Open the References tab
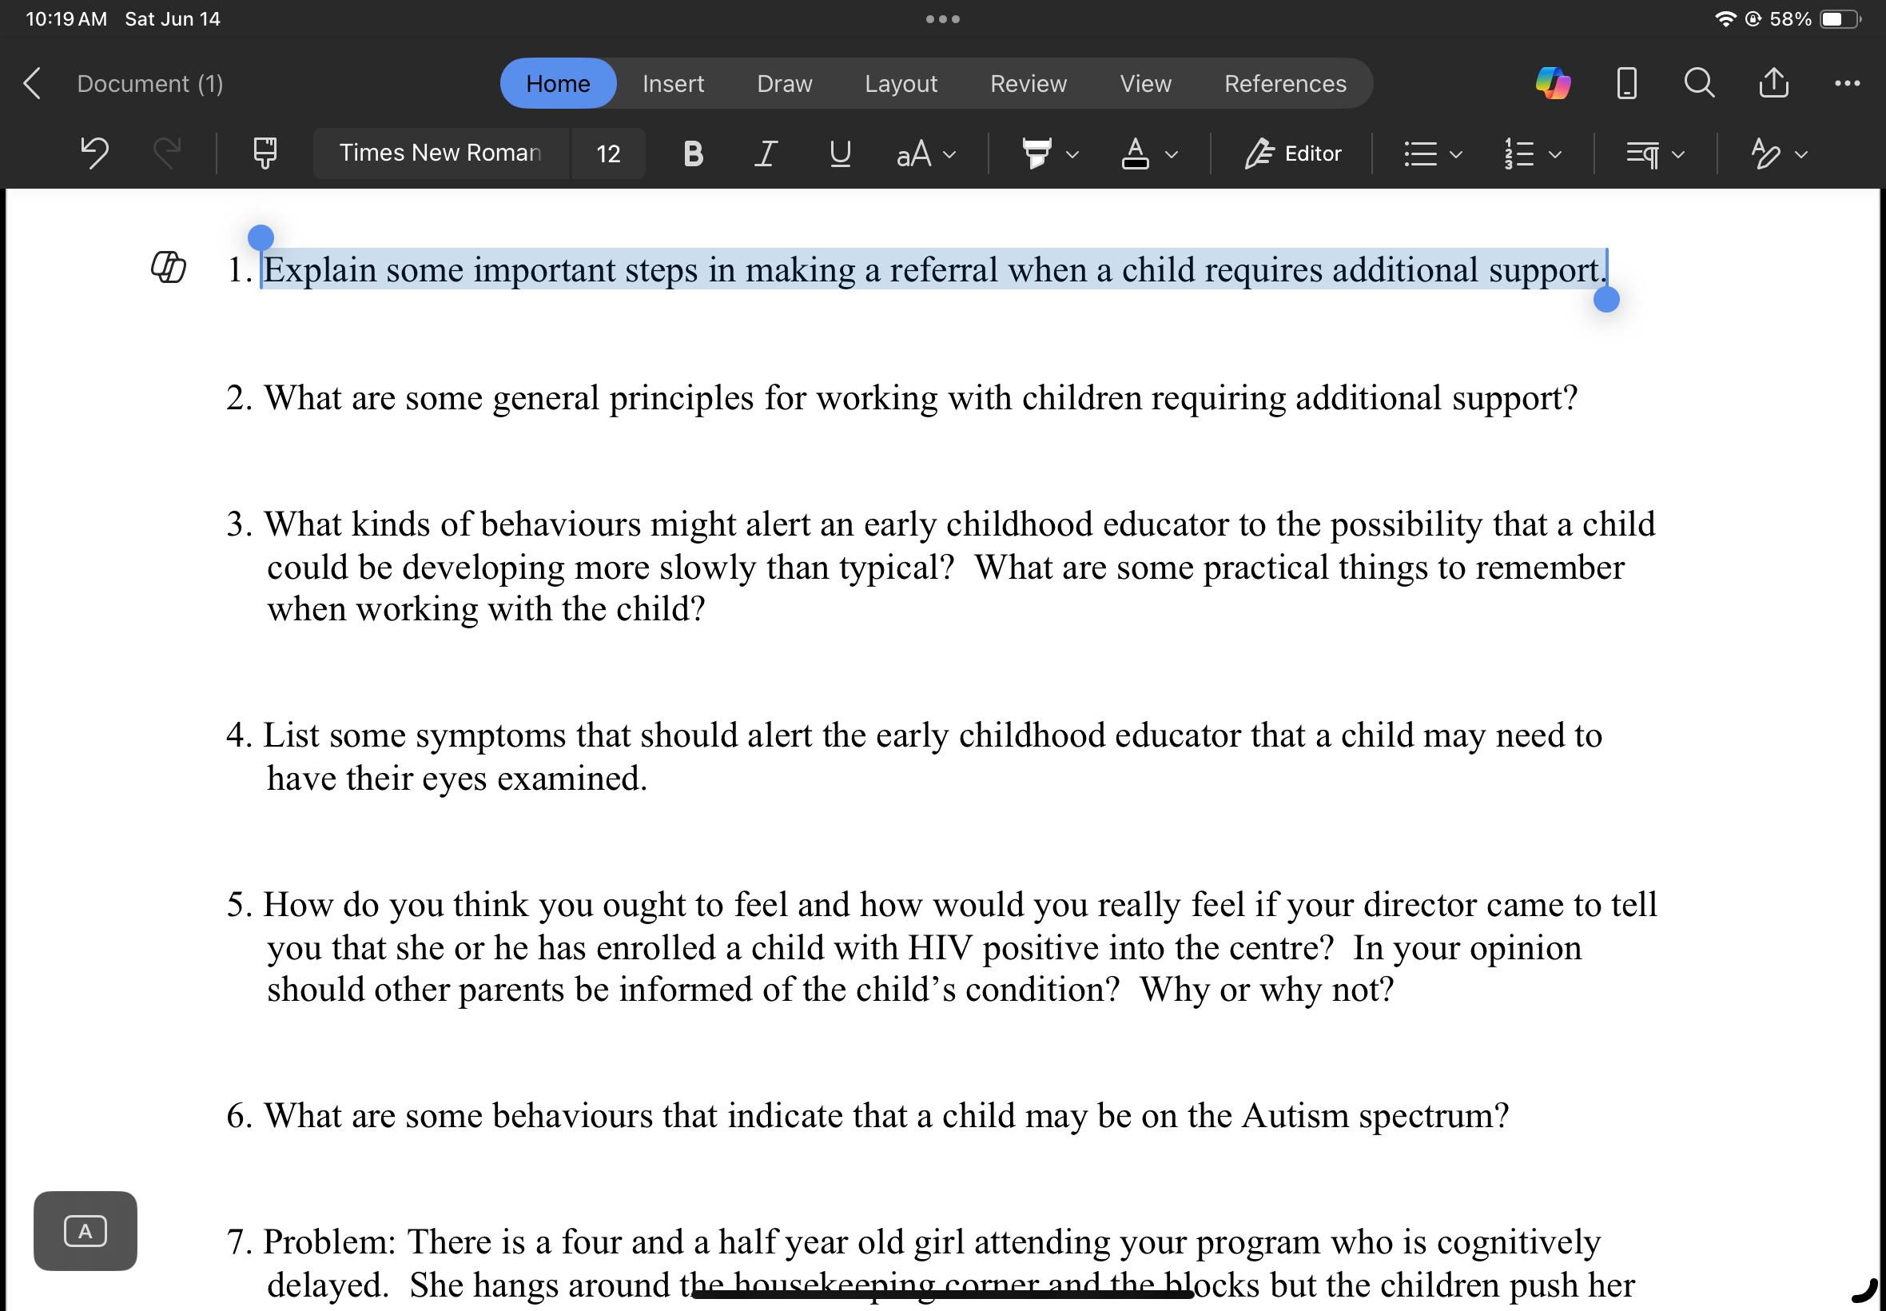Screen dimensions: 1886x1311 (x=1284, y=84)
